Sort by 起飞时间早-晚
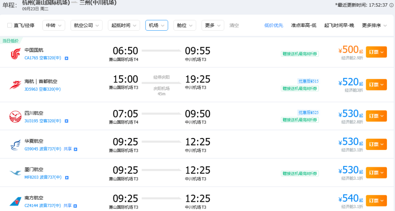The image size is (395, 211). pyautogui.click(x=339, y=26)
